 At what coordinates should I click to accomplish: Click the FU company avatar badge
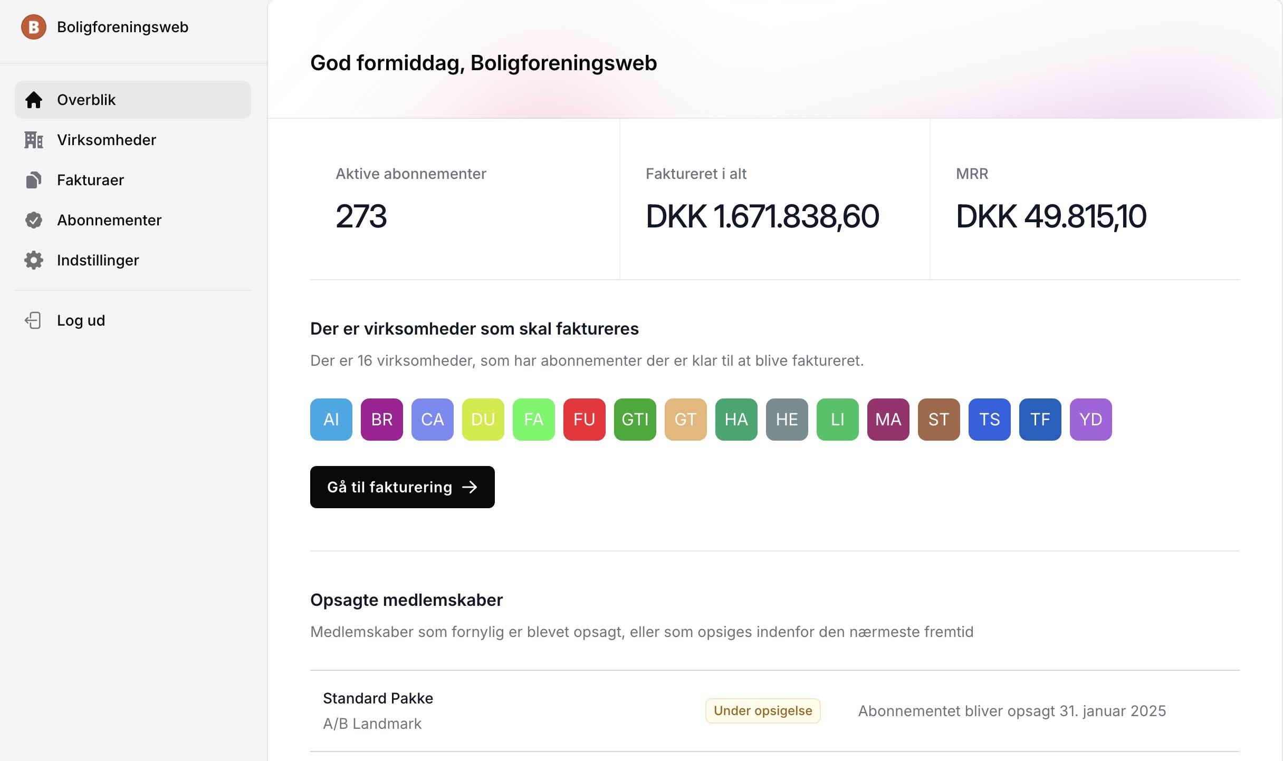pyautogui.click(x=584, y=418)
